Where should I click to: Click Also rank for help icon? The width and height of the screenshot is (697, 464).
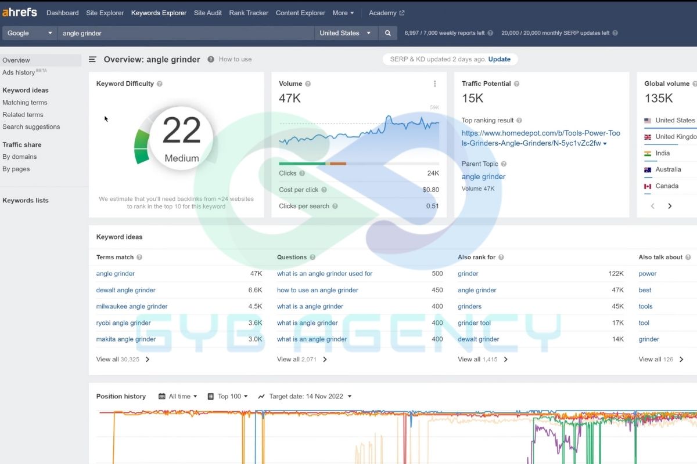501,257
